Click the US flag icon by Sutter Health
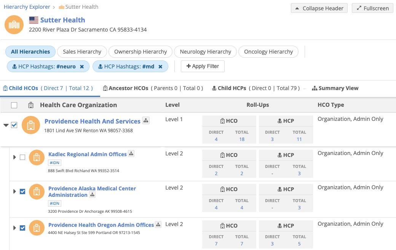 click(x=34, y=20)
